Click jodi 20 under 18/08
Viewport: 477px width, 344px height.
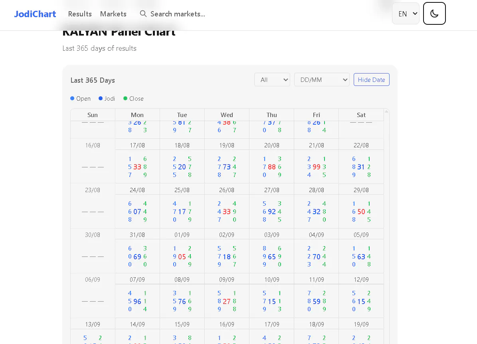pos(182,167)
